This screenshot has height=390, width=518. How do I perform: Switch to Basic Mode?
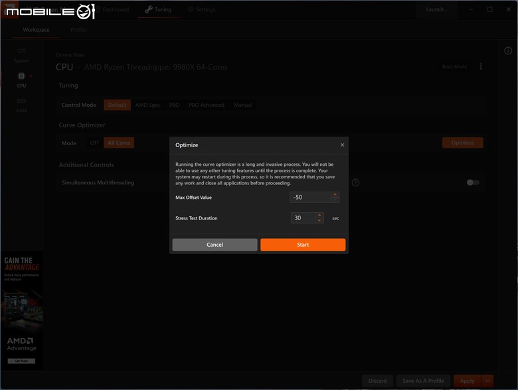point(454,66)
